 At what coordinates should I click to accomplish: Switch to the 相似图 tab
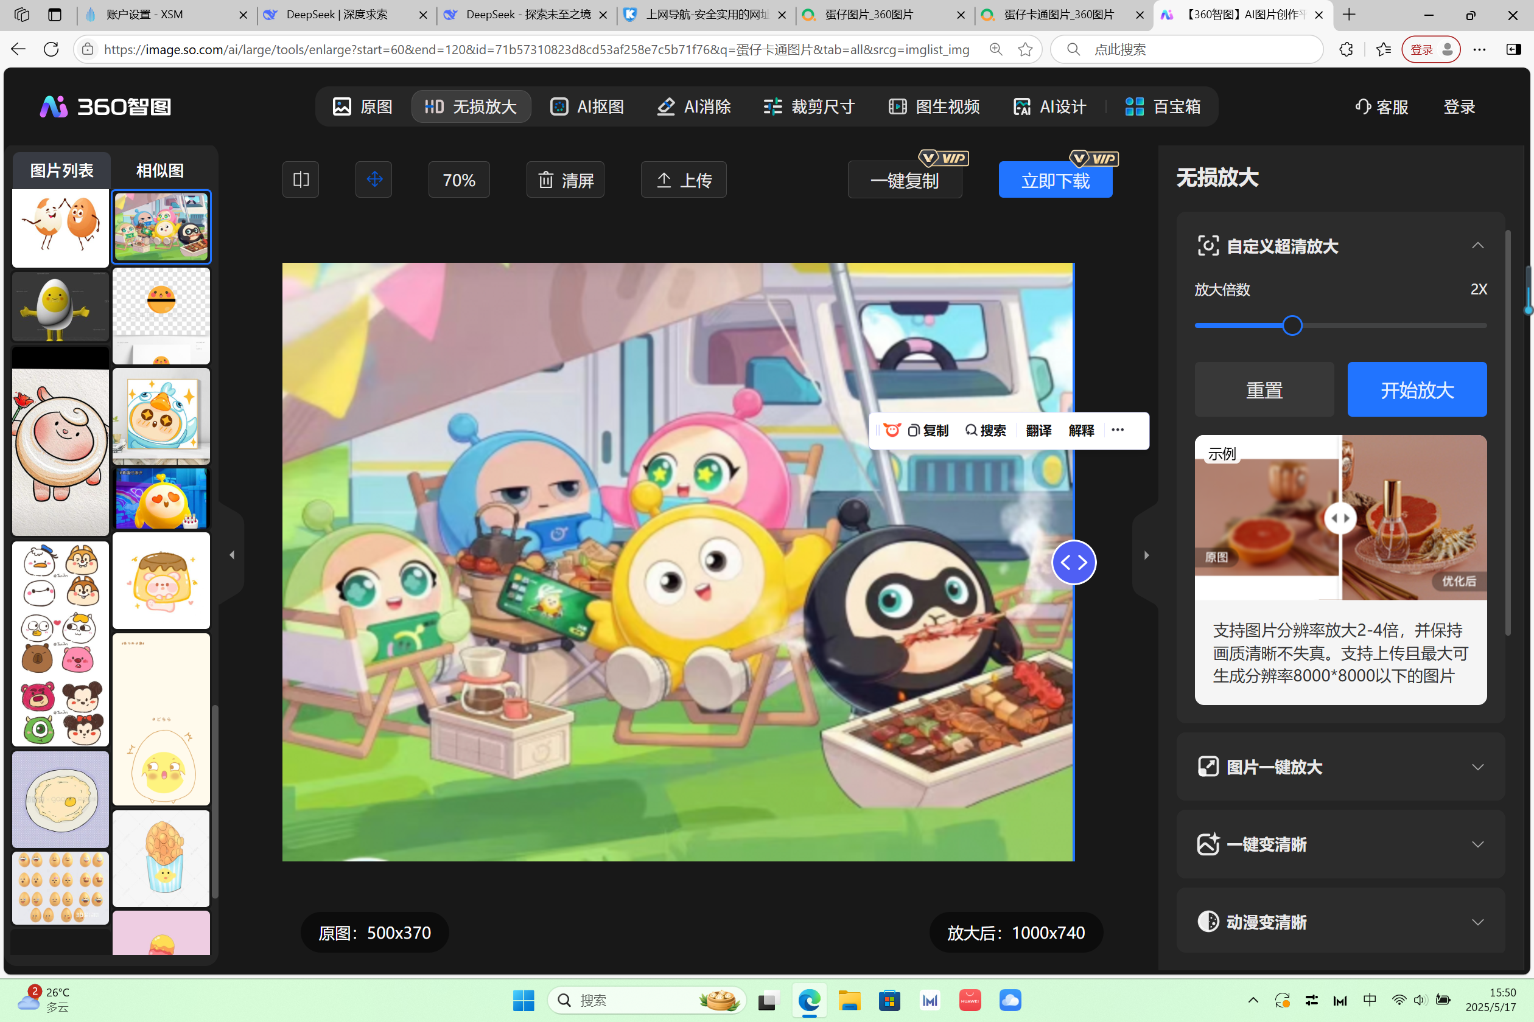pyautogui.click(x=159, y=170)
